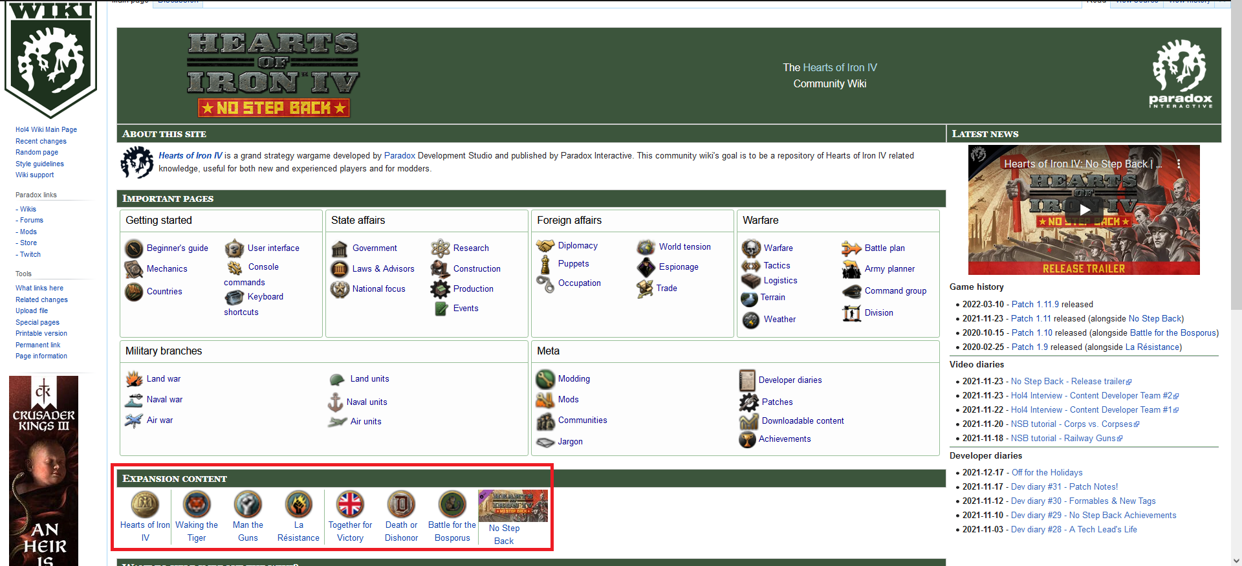Open the video's three-dot options menu
This screenshot has height=566, width=1242.
coord(1179,164)
